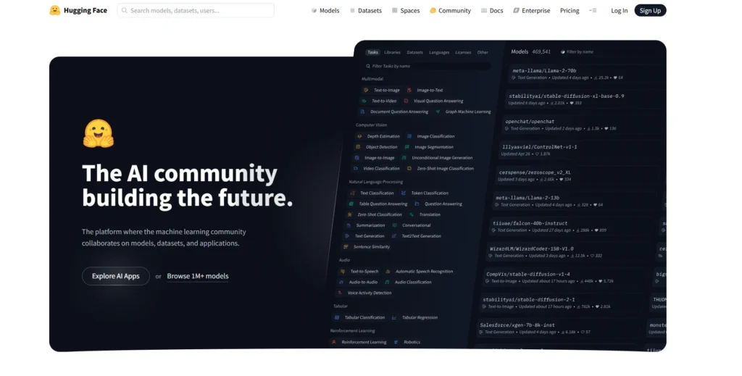
Task: Click the Log In link
Action: tap(619, 11)
